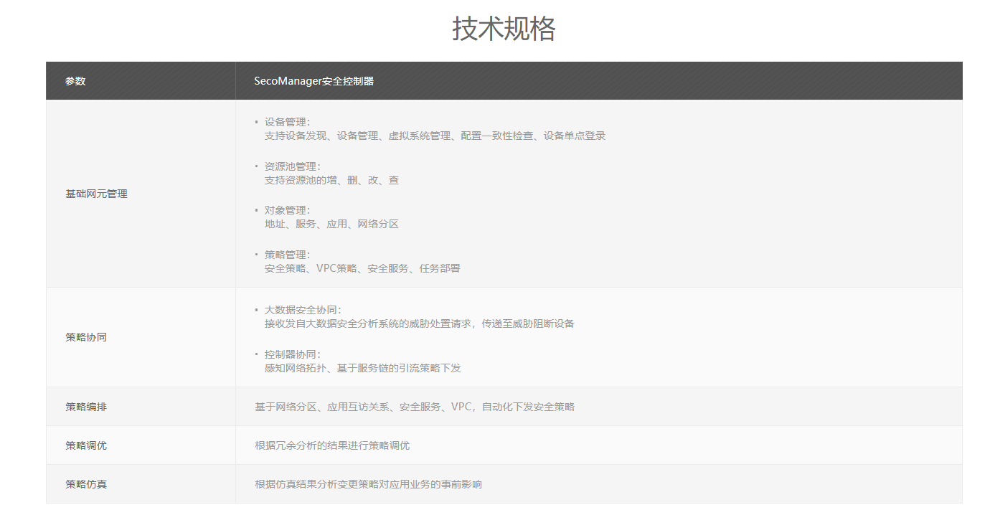
Task: Click the 感知网络拓扑 service chain description
Action: [362, 368]
